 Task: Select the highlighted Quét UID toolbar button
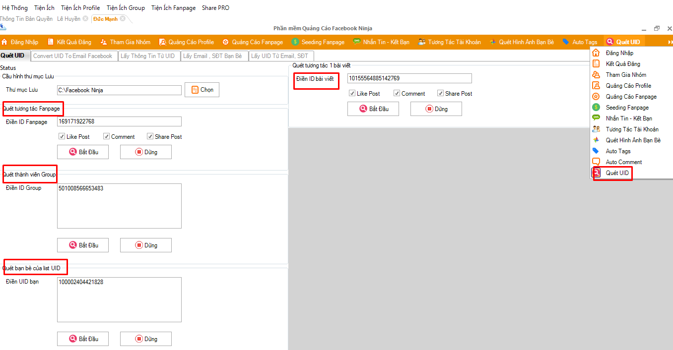click(x=623, y=42)
